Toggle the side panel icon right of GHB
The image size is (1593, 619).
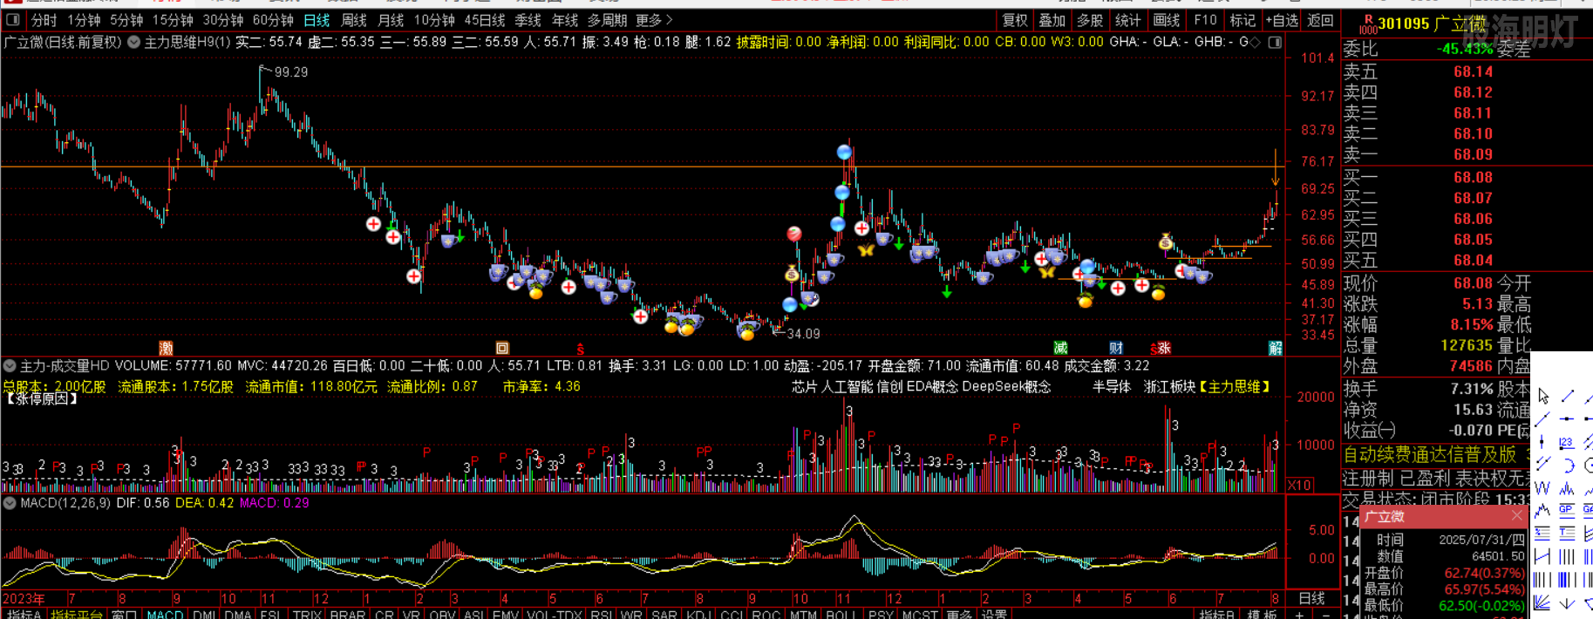[1275, 42]
